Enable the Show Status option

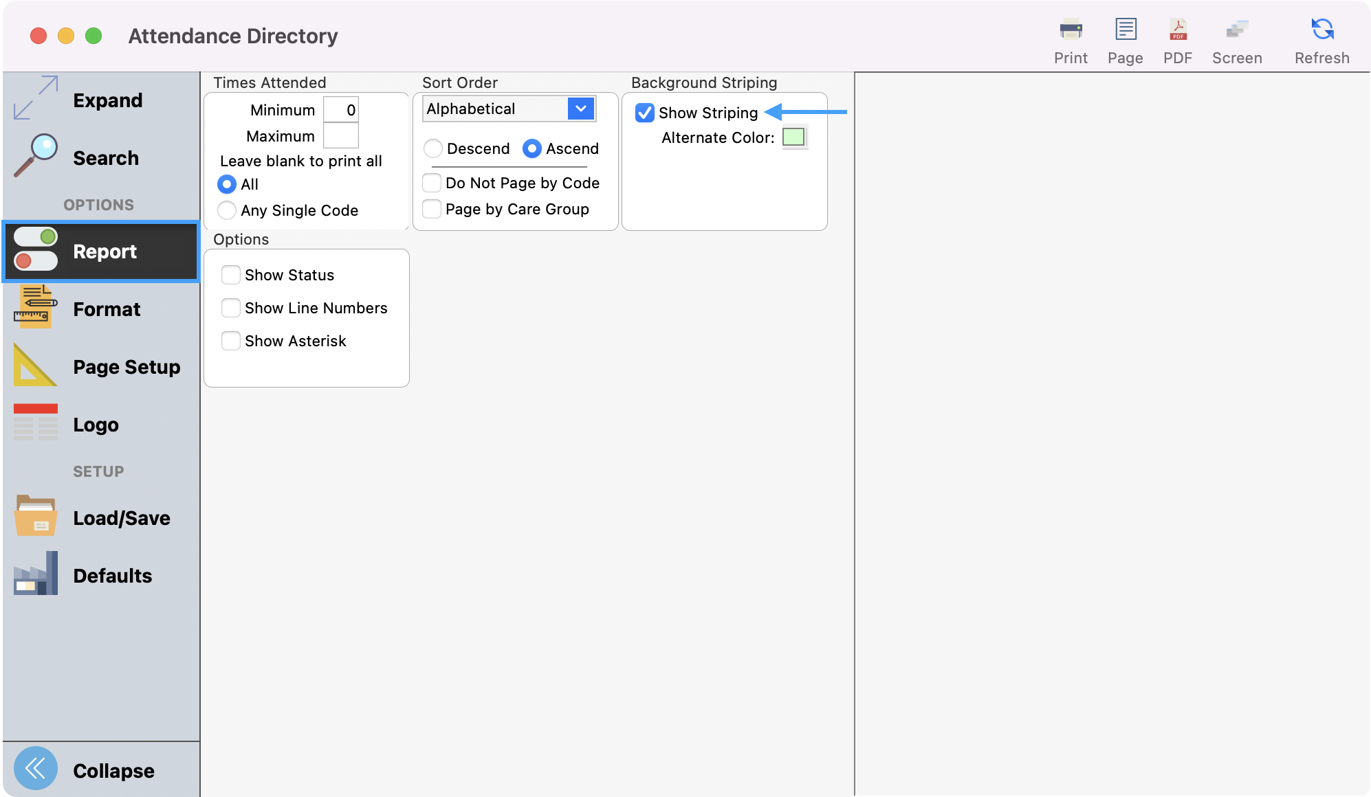tap(230, 274)
